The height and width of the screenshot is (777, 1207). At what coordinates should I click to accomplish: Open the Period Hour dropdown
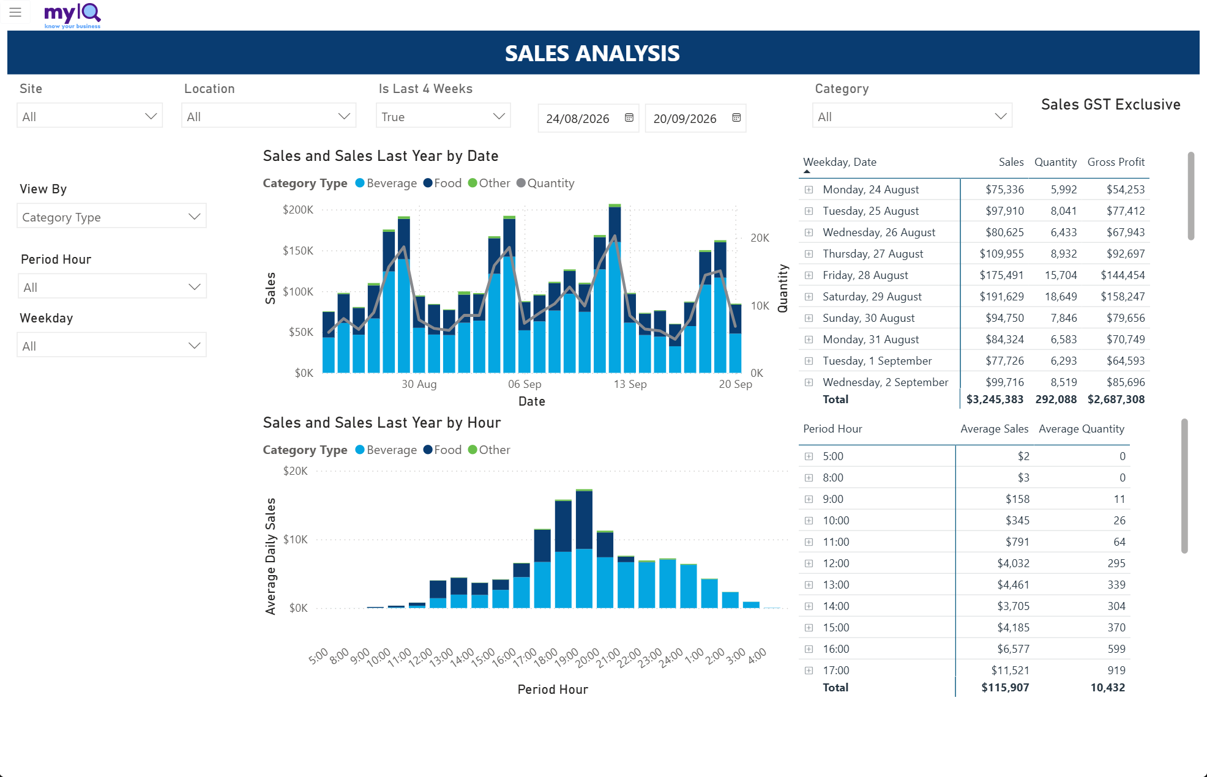click(x=111, y=287)
